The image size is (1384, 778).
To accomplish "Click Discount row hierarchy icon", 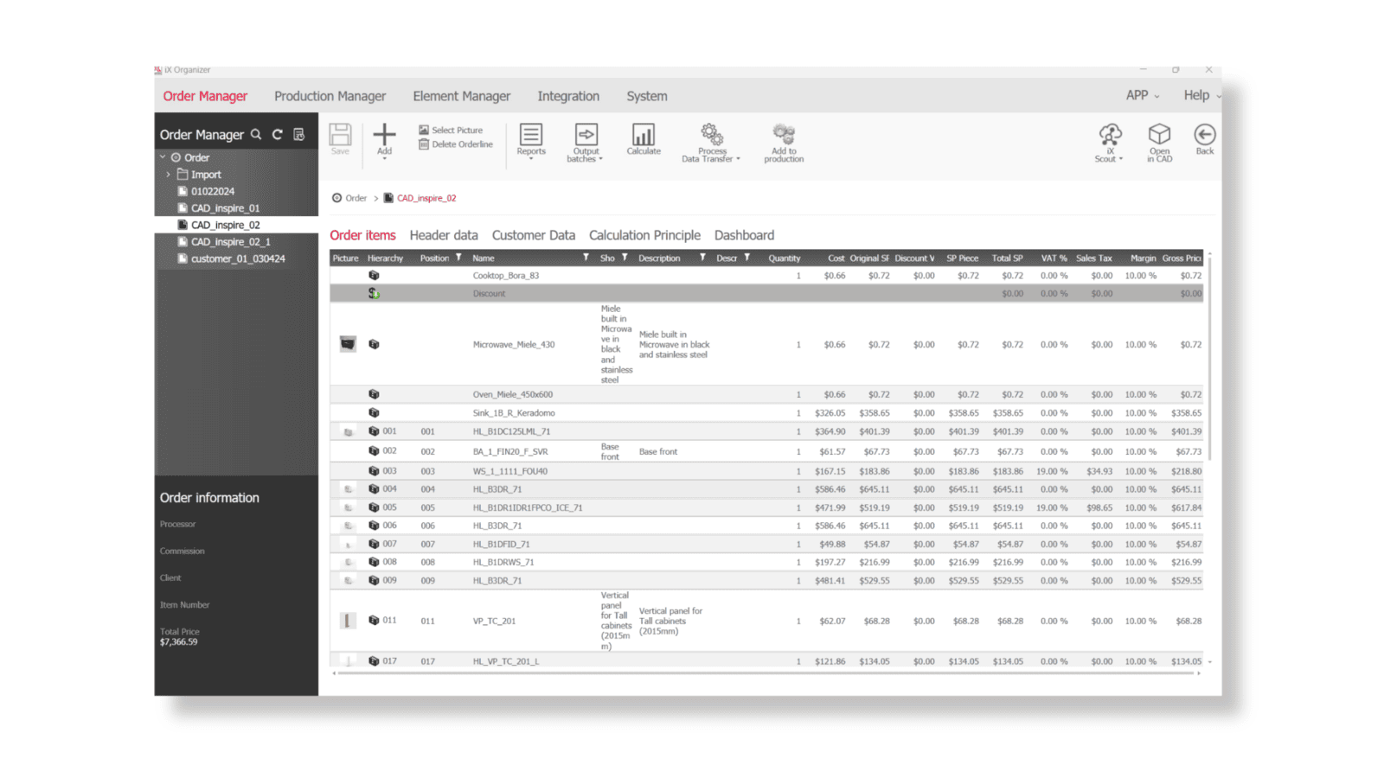I will pos(374,293).
